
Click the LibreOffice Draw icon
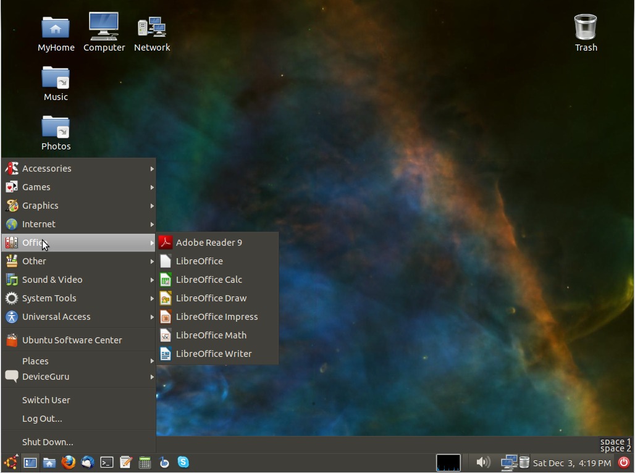click(165, 298)
